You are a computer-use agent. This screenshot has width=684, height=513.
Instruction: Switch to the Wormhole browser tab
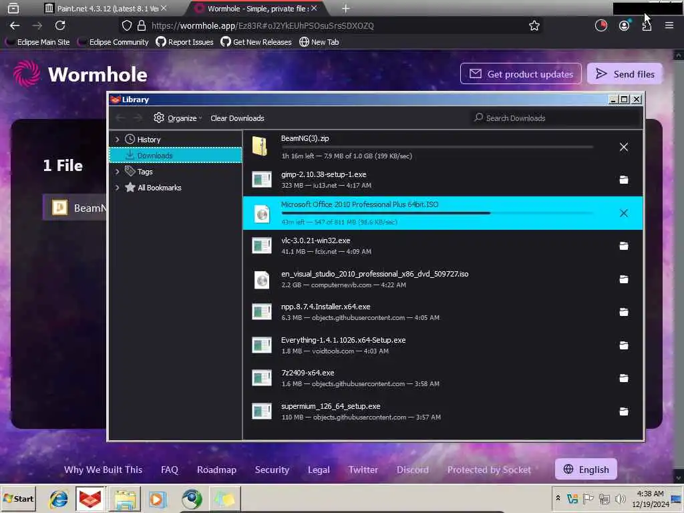click(257, 8)
